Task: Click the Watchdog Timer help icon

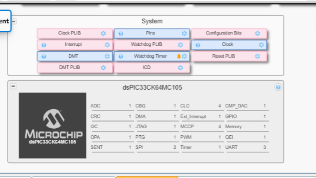Action: [x=121, y=56]
